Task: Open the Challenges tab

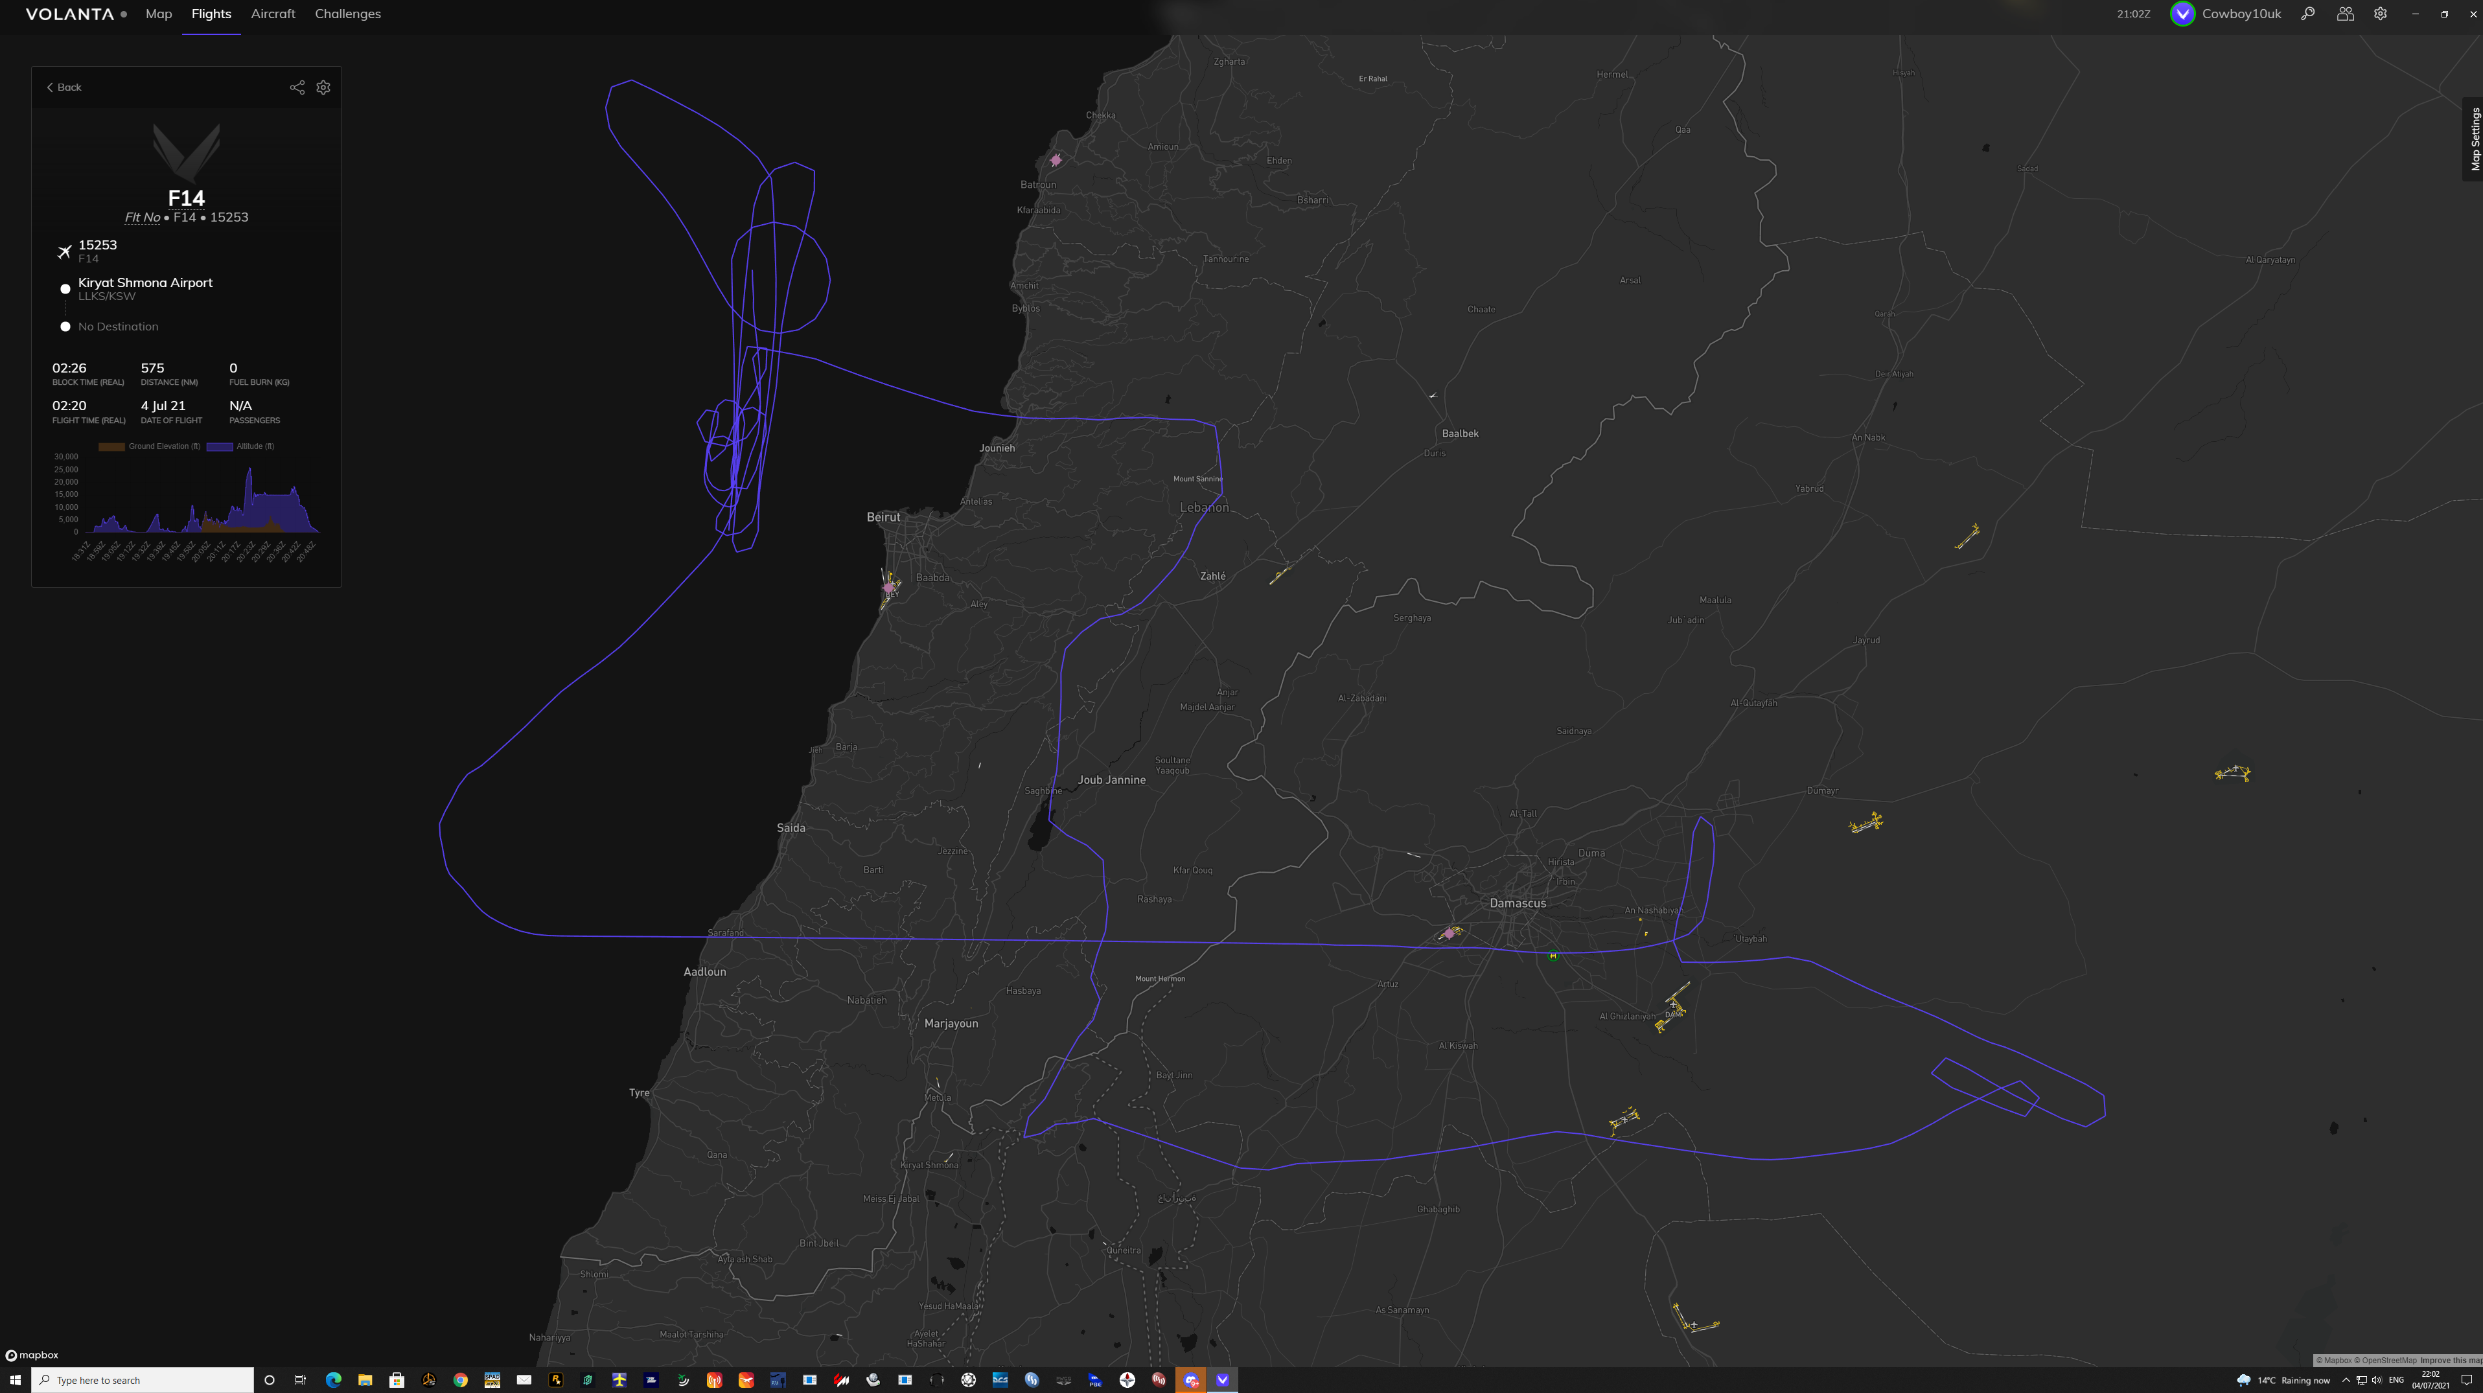Action: pyautogui.click(x=348, y=14)
